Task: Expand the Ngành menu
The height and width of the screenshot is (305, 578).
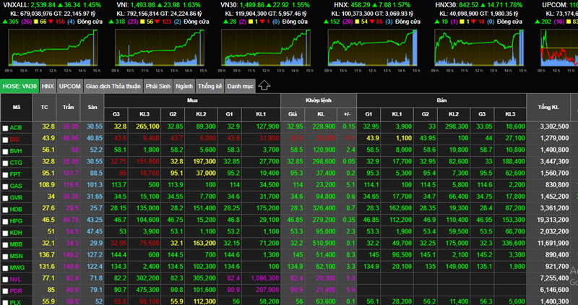Action: click(184, 86)
